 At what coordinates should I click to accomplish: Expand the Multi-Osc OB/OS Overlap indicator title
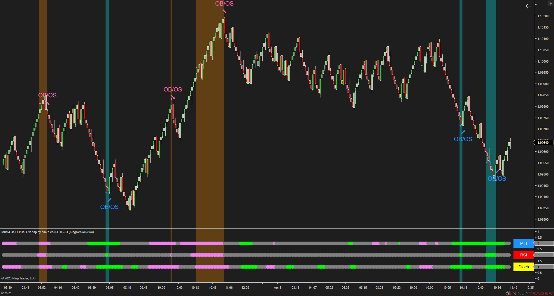pos(48,232)
